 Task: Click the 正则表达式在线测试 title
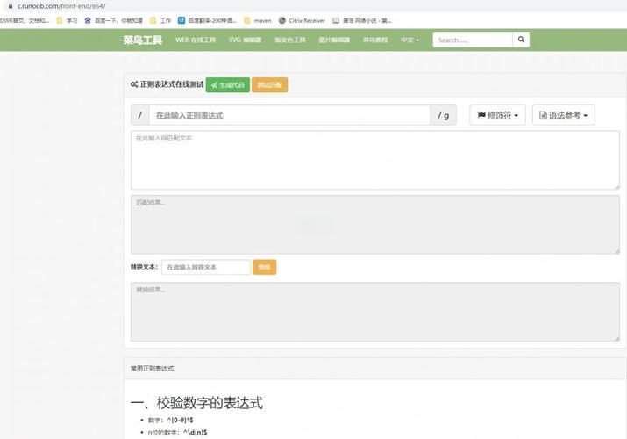coord(172,84)
